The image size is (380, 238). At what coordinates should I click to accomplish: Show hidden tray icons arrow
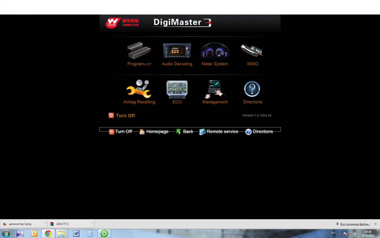[340, 234]
